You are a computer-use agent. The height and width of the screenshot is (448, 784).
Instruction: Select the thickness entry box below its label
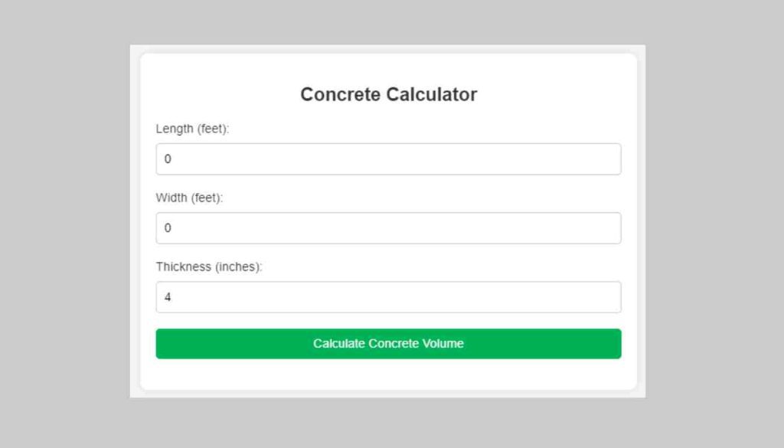click(x=388, y=296)
